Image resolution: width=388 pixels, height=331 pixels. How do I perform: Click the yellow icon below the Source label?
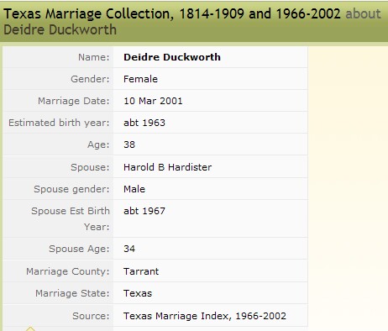click(x=30, y=328)
